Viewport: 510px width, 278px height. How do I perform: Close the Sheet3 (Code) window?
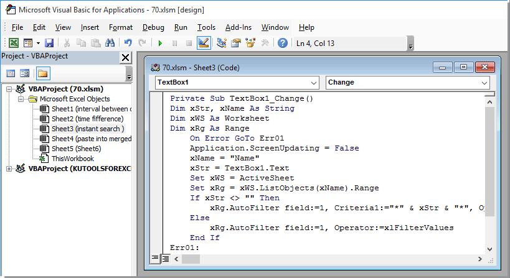coord(484,67)
